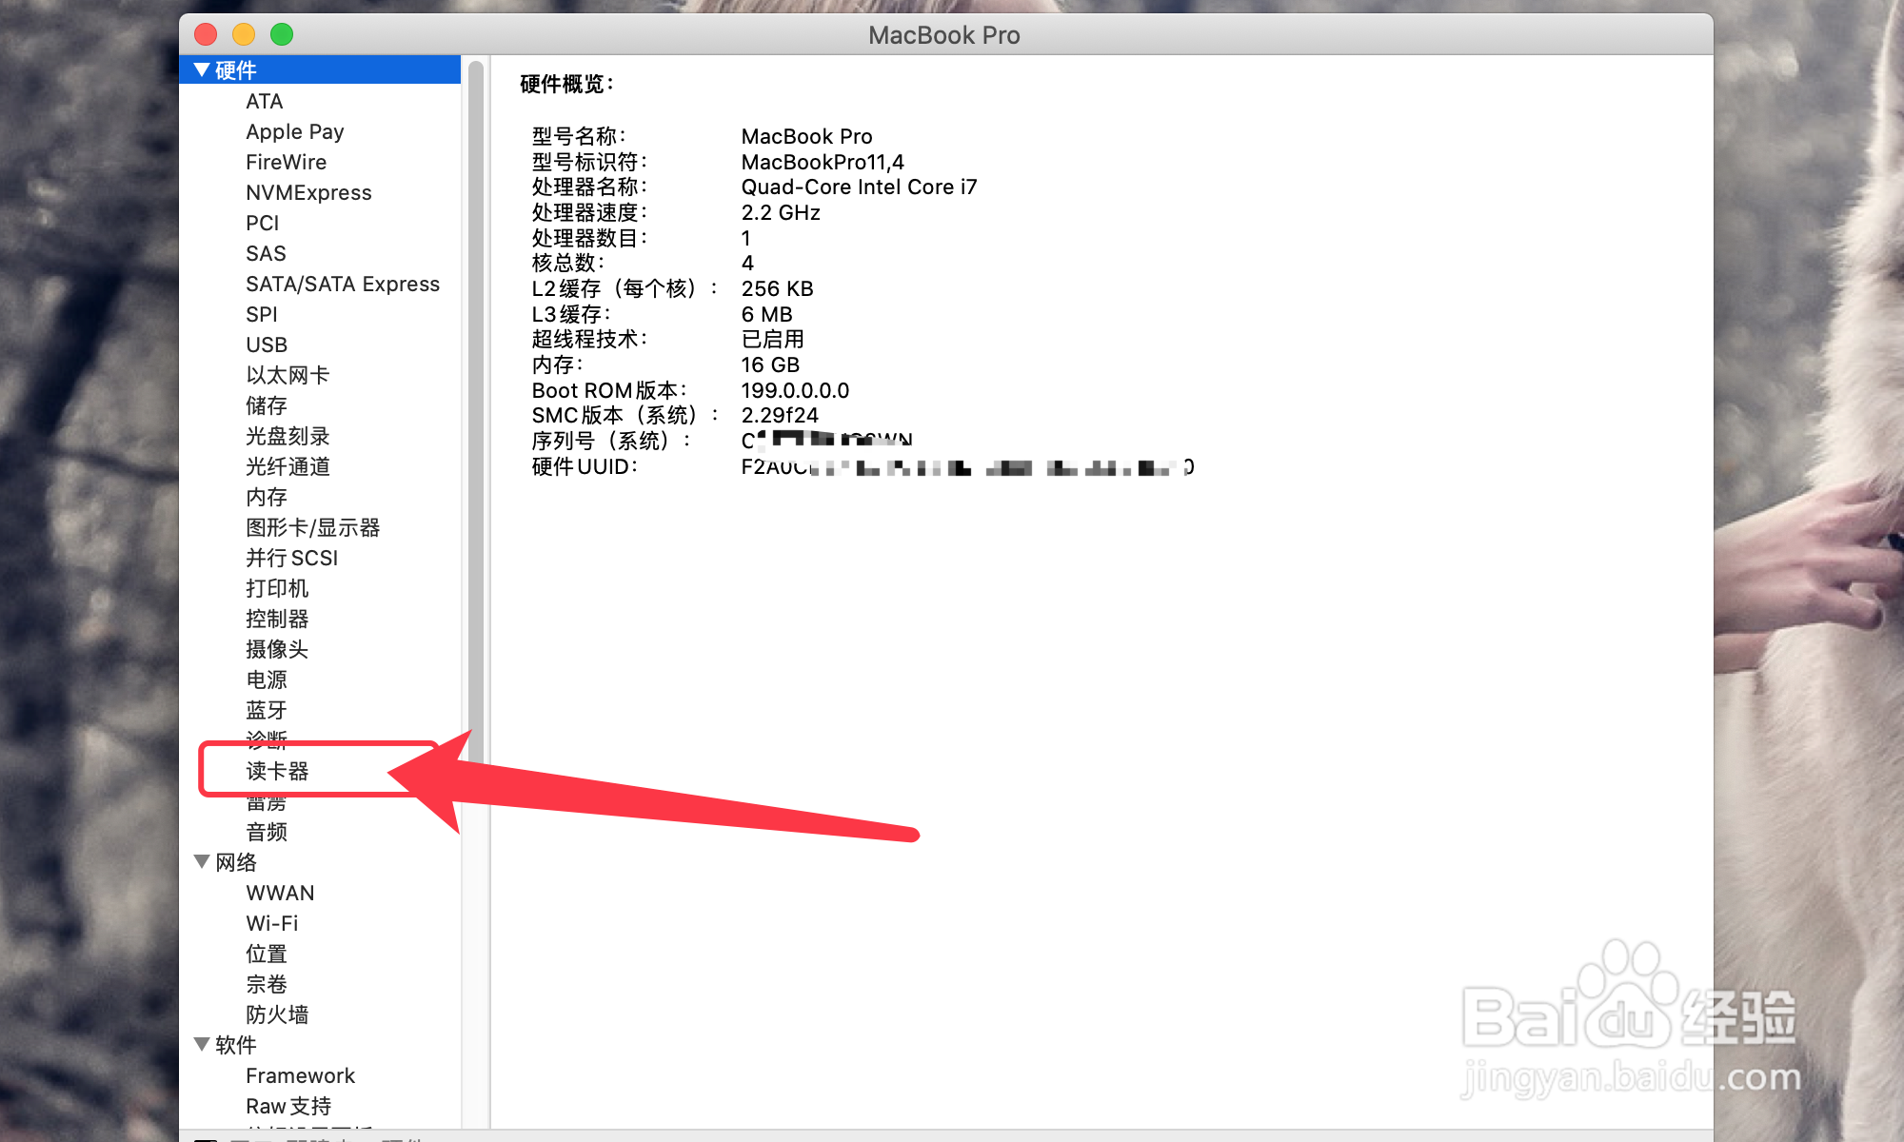
Task: Open the USB hardware entry
Action: pyautogui.click(x=267, y=345)
